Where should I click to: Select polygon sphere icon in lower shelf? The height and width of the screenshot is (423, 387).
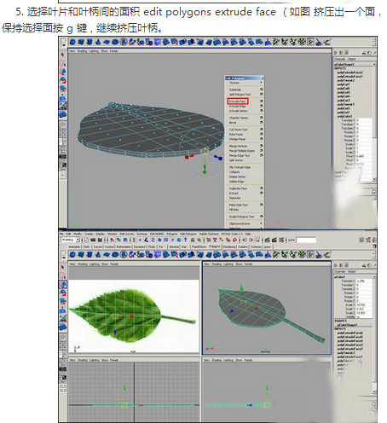click(x=72, y=255)
